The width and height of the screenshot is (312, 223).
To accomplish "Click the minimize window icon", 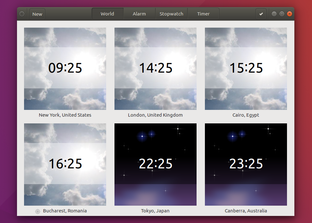I will click(x=274, y=14).
